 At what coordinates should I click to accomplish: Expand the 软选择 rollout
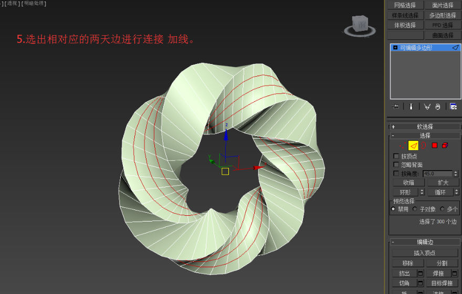425,127
